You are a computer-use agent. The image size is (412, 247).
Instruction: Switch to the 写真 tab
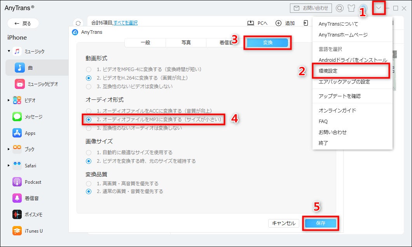pos(186,42)
